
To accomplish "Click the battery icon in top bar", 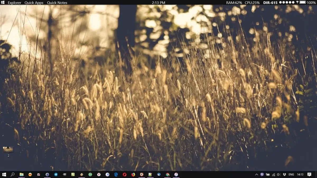I will pyautogui.click(x=303, y=2).
